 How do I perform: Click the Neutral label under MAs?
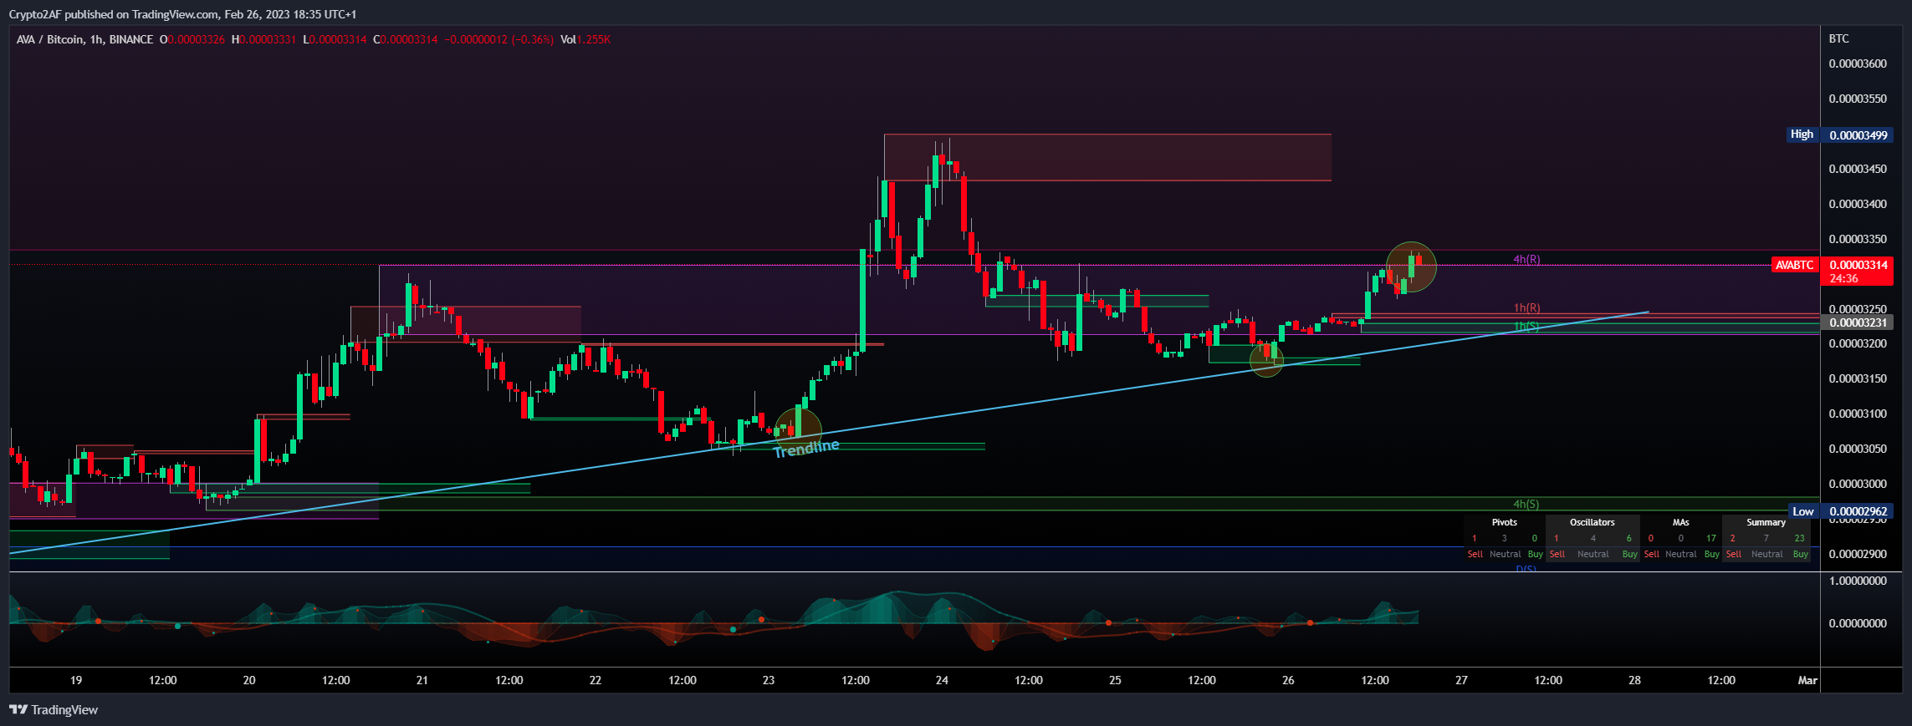click(x=1681, y=554)
